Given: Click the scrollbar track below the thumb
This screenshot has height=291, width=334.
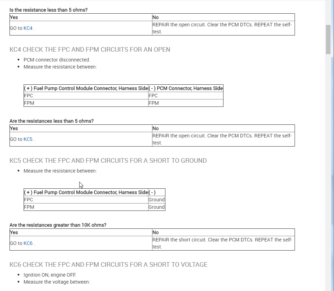Looking at the screenshot, I should click(328, 176).
